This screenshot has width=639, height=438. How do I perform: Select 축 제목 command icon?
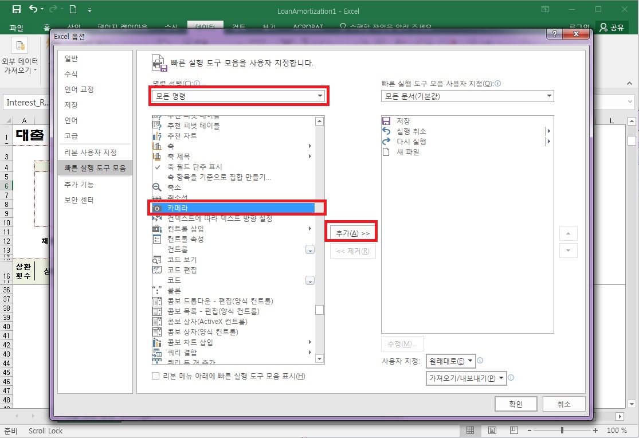(x=157, y=157)
